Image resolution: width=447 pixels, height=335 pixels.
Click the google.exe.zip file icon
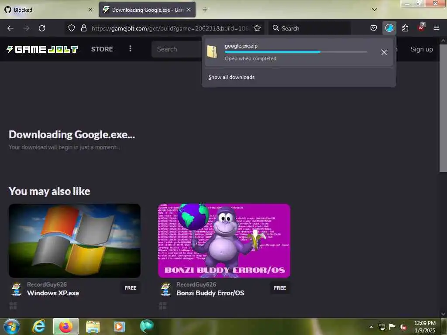[212, 52]
